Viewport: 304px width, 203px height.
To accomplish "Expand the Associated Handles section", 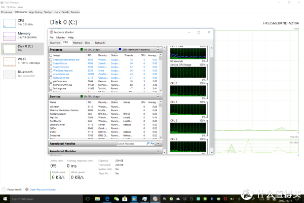I will [x=158, y=144].
